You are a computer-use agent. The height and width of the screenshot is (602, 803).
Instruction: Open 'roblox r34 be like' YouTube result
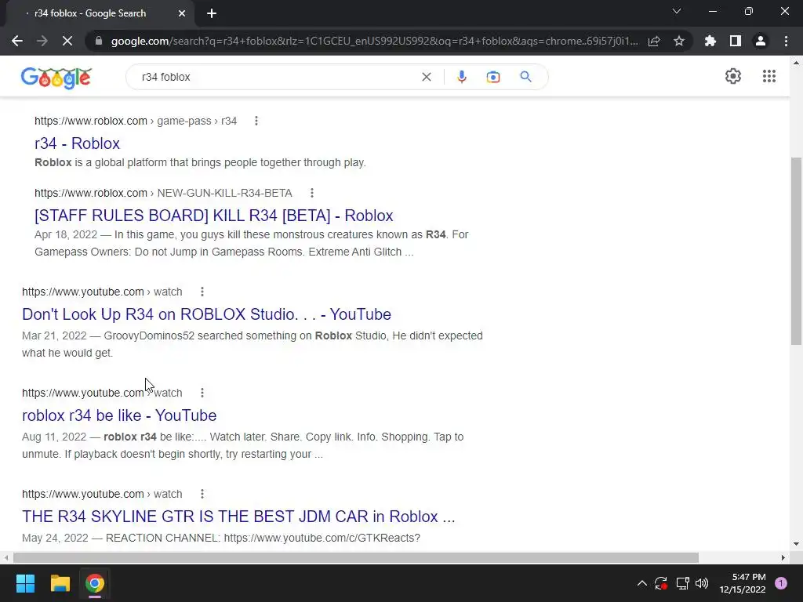(x=119, y=415)
